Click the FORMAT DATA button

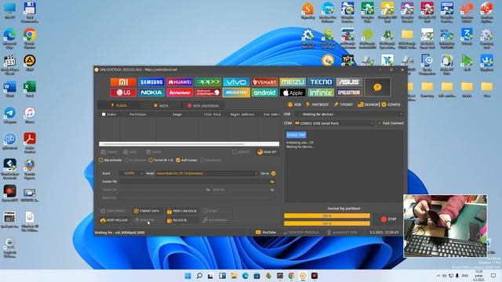tap(147, 211)
